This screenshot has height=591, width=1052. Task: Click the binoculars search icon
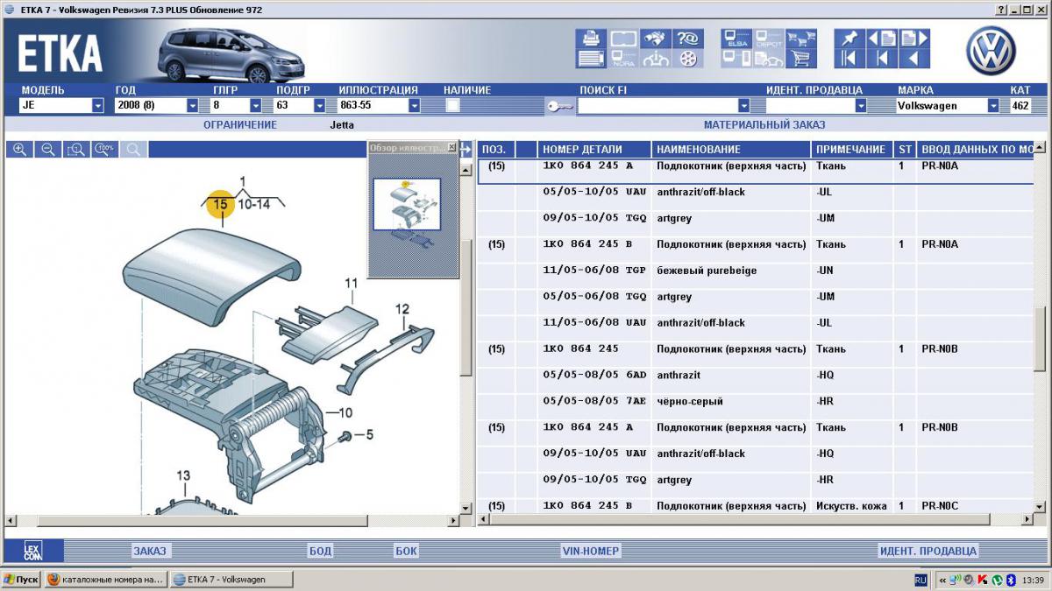coord(654,39)
